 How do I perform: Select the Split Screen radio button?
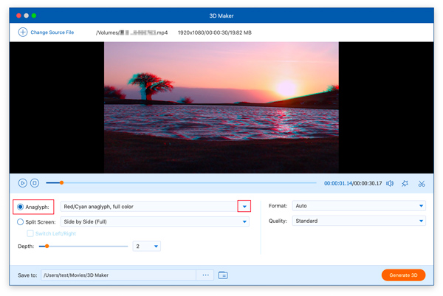coord(21,221)
